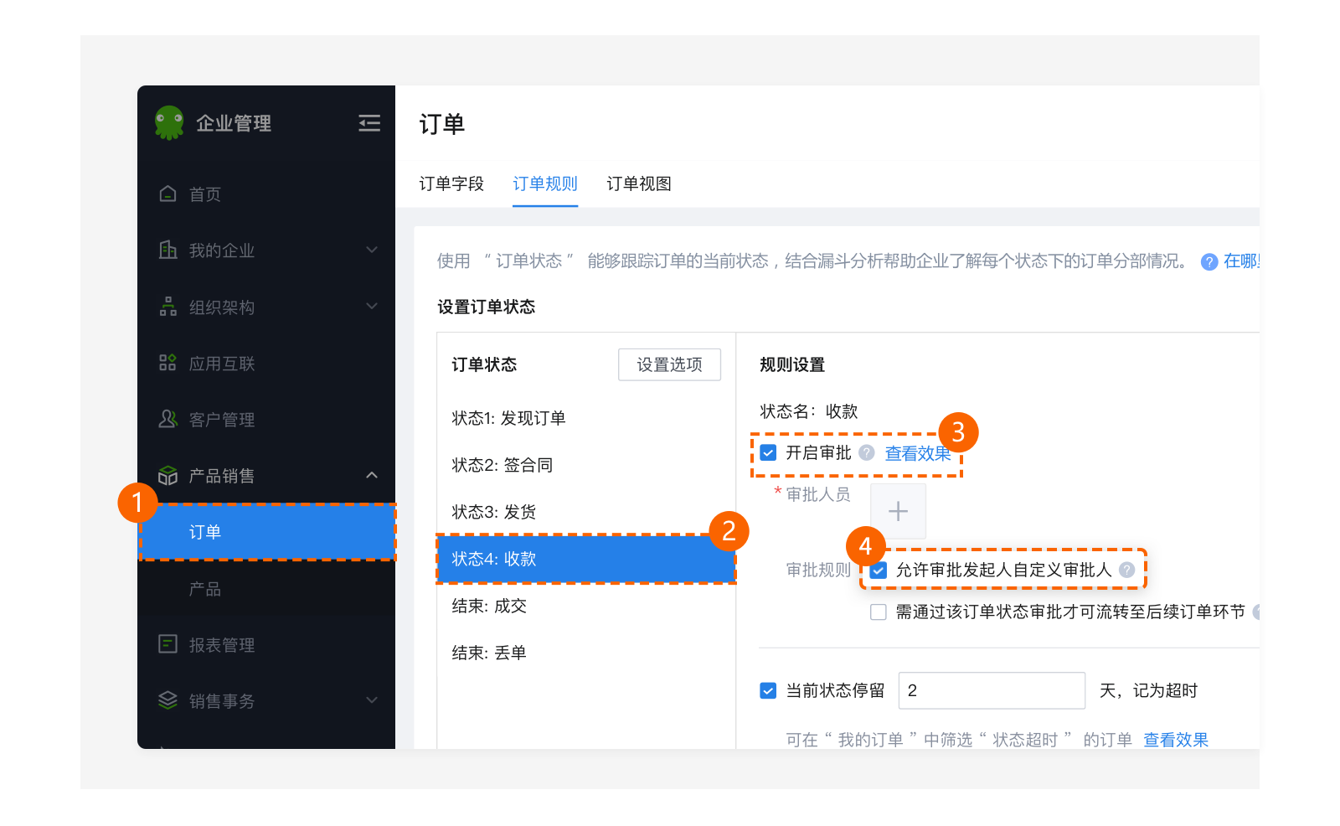Screen dimensions: 1340x826
Task: Click the 在哪 help link
Action: pyautogui.click(x=1241, y=261)
